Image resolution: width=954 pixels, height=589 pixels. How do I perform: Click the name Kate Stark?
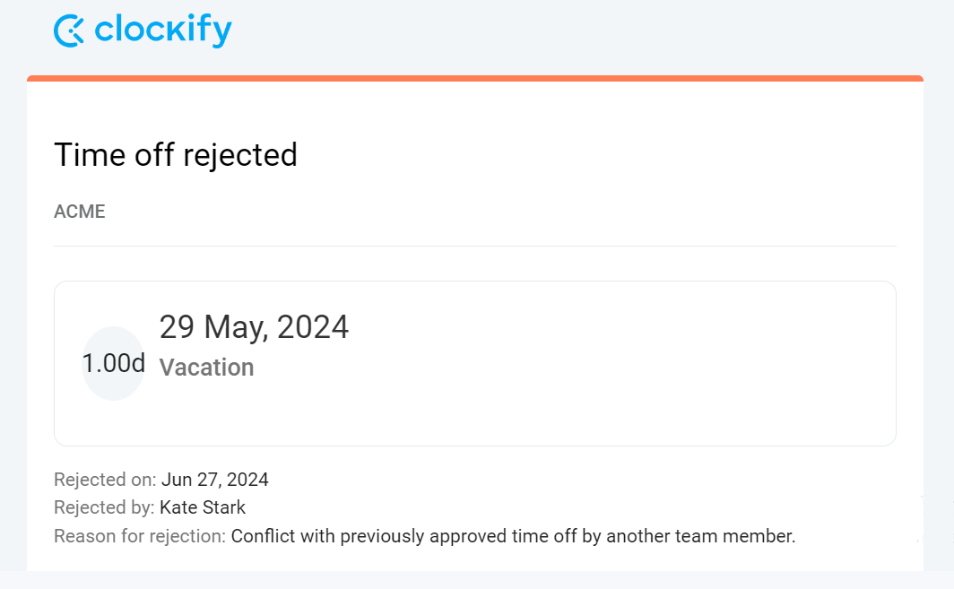(x=203, y=507)
